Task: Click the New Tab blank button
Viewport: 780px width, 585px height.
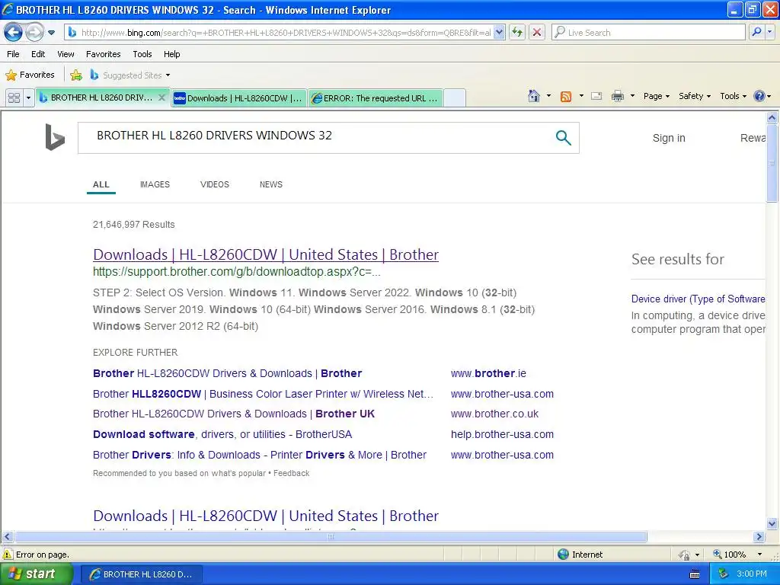Action: (x=455, y=98)
